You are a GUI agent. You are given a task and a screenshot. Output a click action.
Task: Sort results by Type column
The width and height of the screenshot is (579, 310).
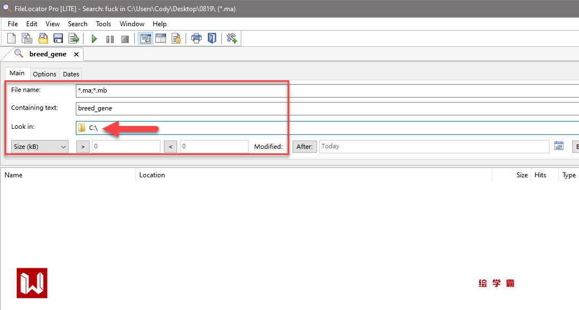[x=568, y=175]
